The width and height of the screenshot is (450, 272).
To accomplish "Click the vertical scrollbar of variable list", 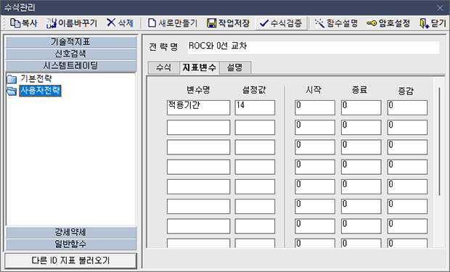I will pyautogui.click(x=439, y=141).
